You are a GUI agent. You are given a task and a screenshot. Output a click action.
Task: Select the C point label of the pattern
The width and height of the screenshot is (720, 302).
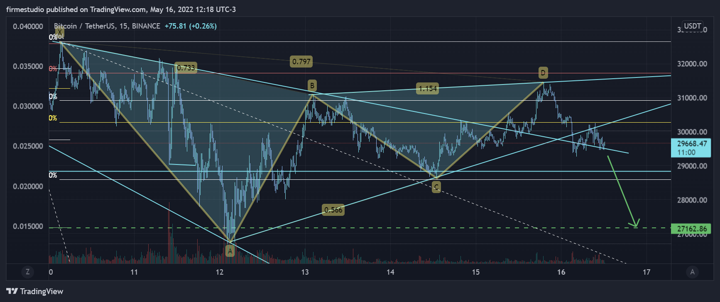[436, 187]
